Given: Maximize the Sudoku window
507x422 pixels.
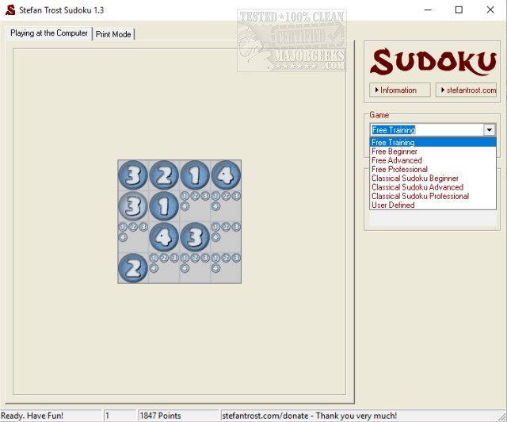Looking at the screenshot, I should click(x=459, y=10).
